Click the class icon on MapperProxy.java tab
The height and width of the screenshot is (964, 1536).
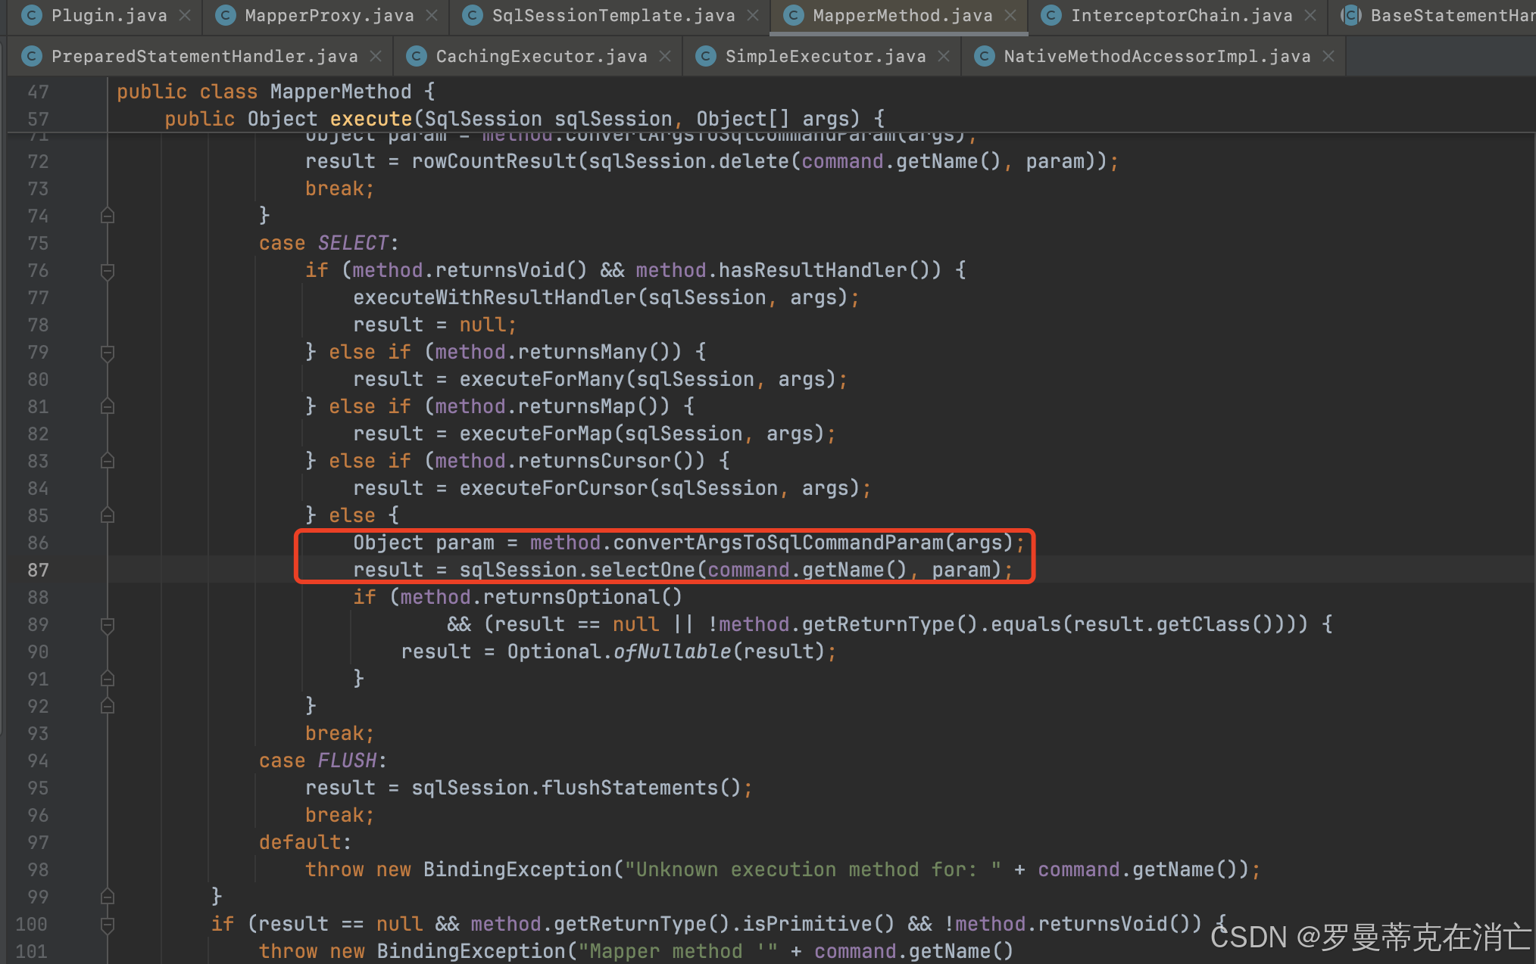226,15
